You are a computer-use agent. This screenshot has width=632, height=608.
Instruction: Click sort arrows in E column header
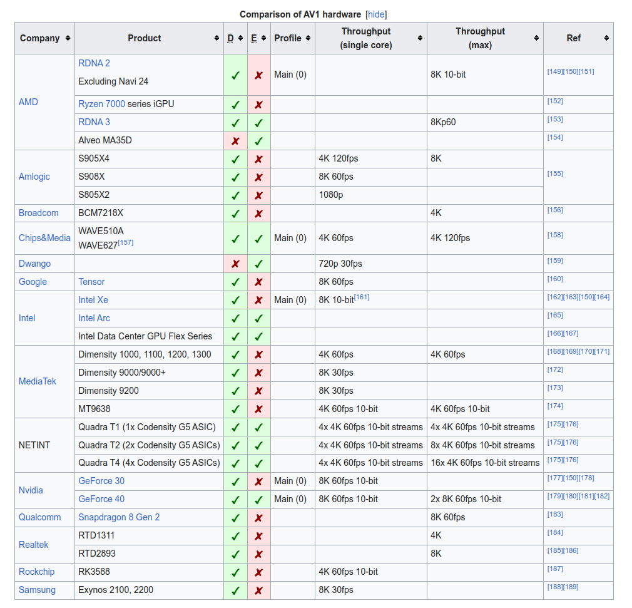click(264, 38)
